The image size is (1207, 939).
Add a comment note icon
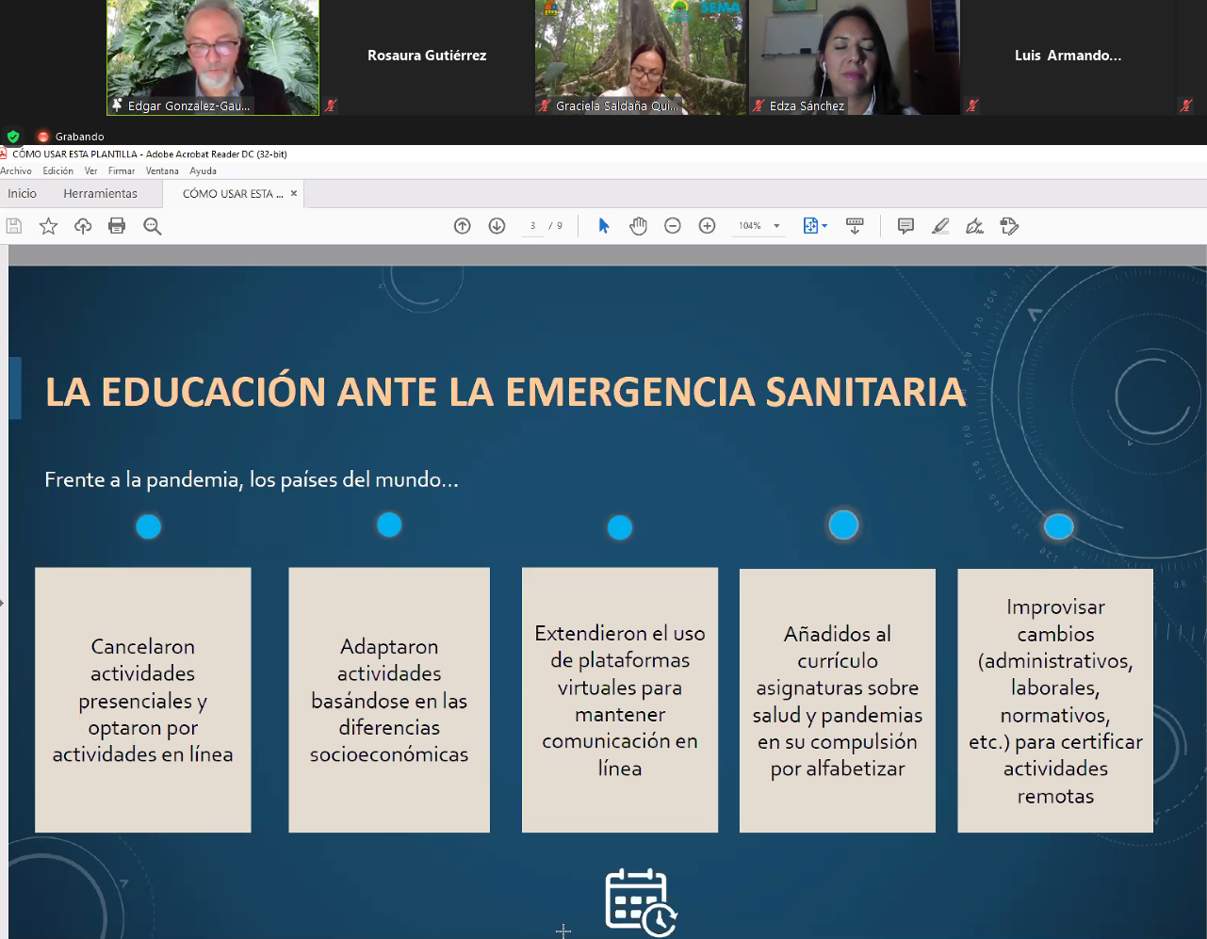(x=905, y=226)
